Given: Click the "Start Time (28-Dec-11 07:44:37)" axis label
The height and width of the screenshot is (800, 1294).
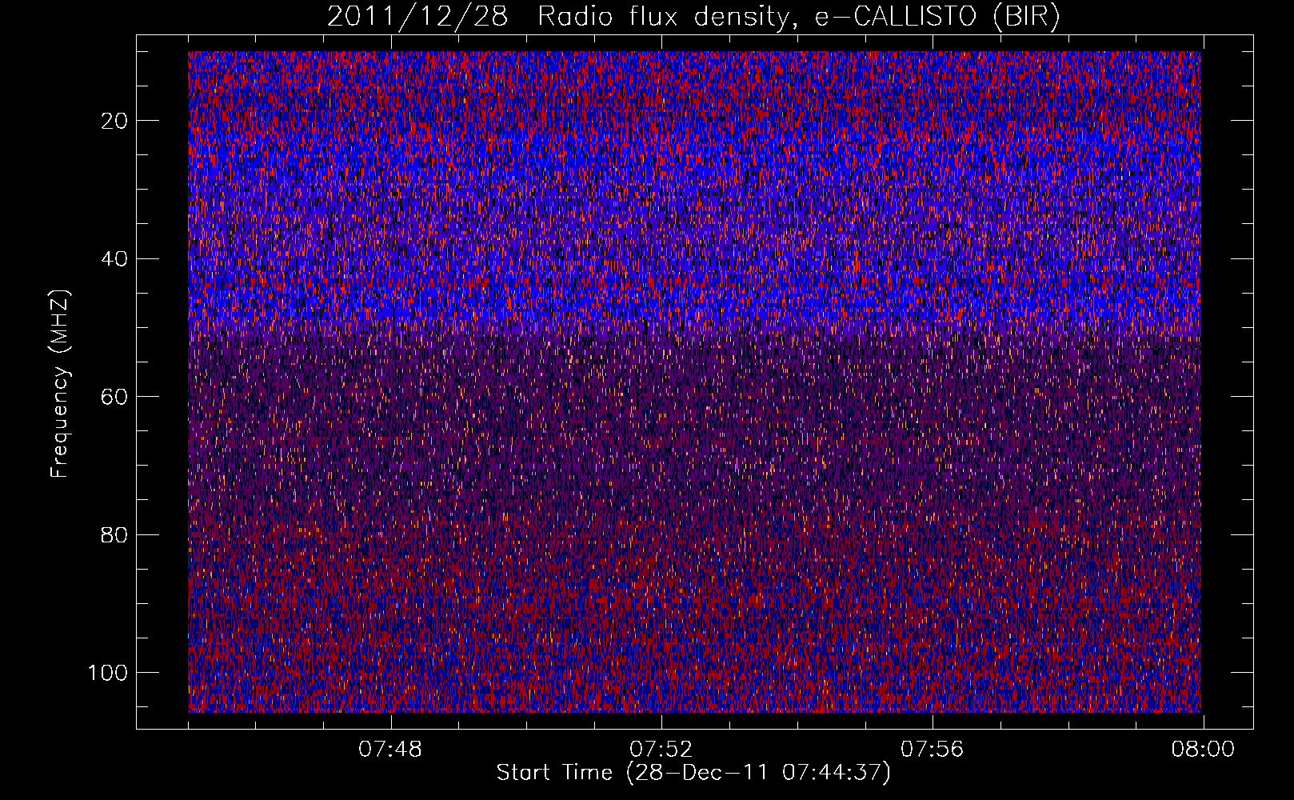Looking at the screenshot, I should pyautogui.click(x=693, y=773).
